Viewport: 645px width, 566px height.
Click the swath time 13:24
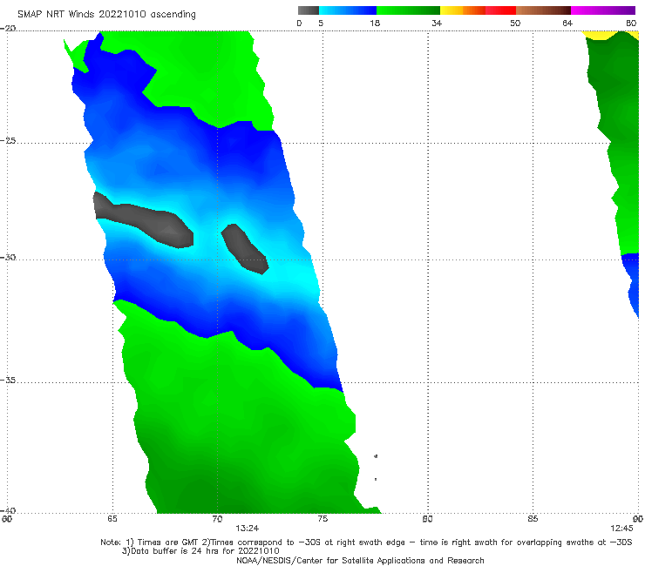(248, 529)
